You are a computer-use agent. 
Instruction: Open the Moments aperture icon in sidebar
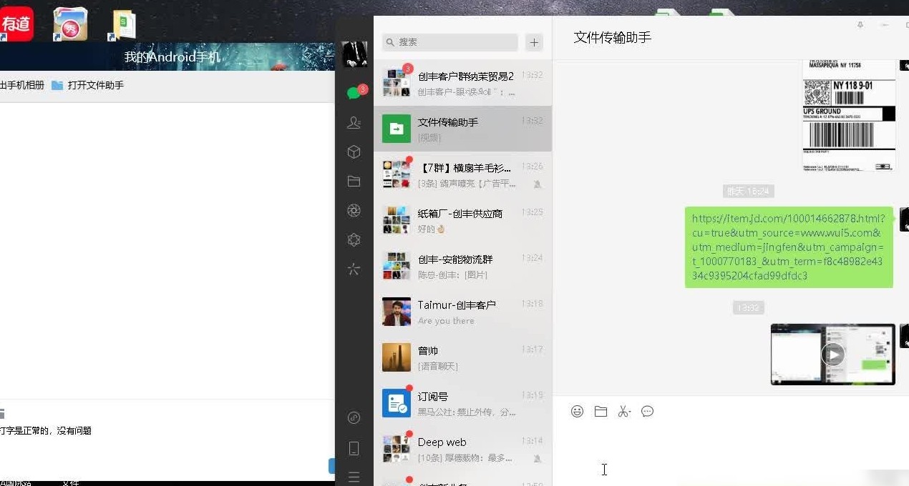354,210
